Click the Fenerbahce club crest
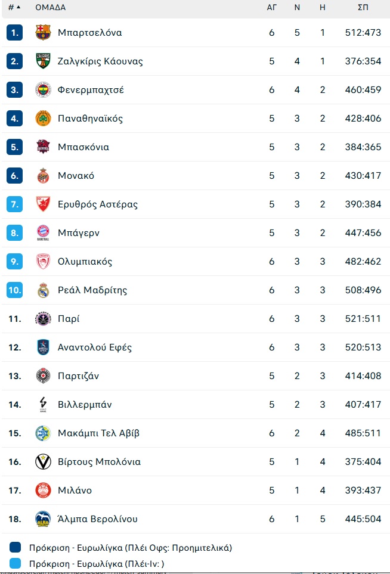The height and width of the screenshot is (574, 390). pos(43,89)
